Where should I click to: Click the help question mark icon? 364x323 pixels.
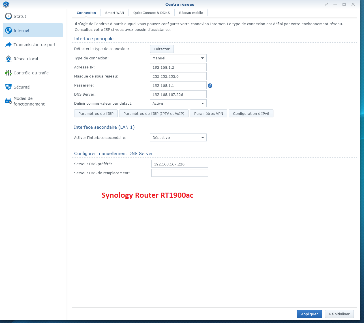pos(326,4)
